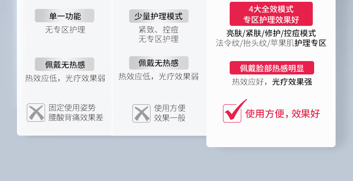Click the gray X icon beside 使用方便 效果一般
This screenshot has height=181, width=353.
[141, 113]
